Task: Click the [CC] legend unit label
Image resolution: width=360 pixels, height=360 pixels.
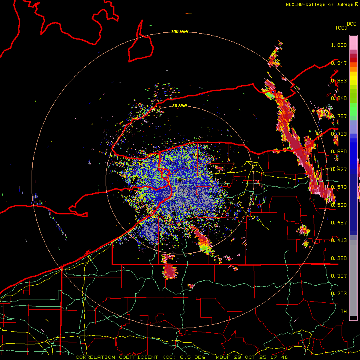Action: tap(341, 28)
